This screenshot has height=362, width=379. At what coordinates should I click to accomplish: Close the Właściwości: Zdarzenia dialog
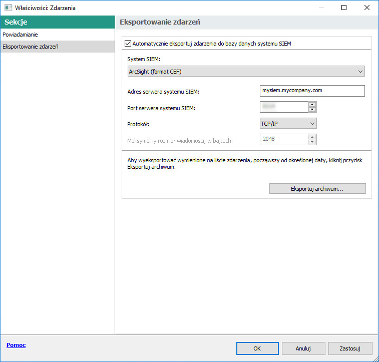pos(367,8)
